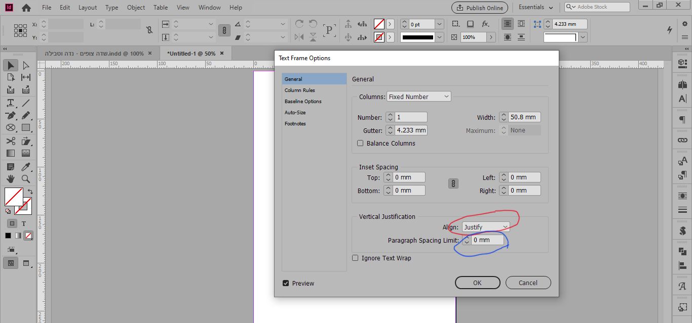
Task: Click Apply None swatch button in toolbox
Action: [28, 236]
